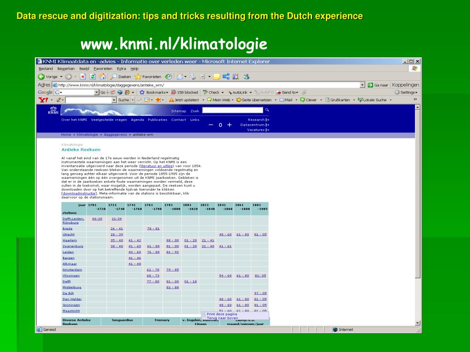Screen dimensions: 470x352
Task: Click the browser address bar URL
Action: pyautogui.click(x=206, y=85)
